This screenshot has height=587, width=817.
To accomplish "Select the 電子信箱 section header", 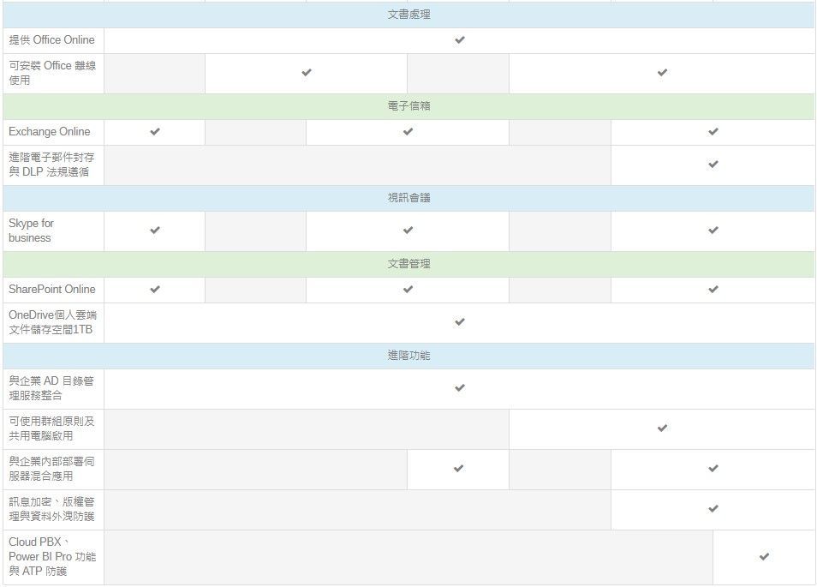I will pos(408,106).
